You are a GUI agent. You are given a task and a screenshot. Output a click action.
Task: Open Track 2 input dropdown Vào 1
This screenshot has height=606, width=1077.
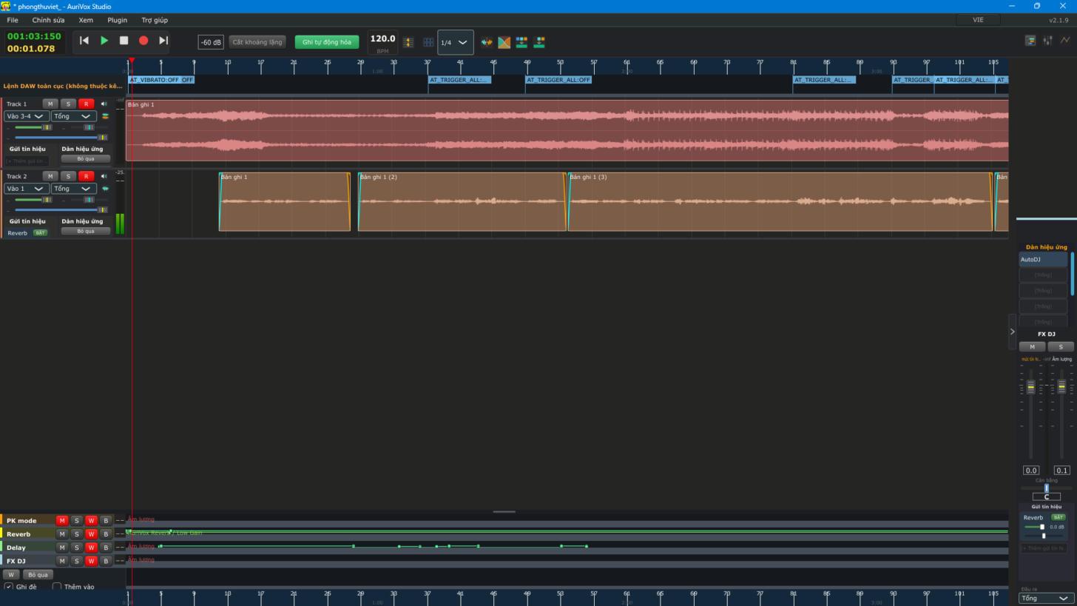coord(27,189)
